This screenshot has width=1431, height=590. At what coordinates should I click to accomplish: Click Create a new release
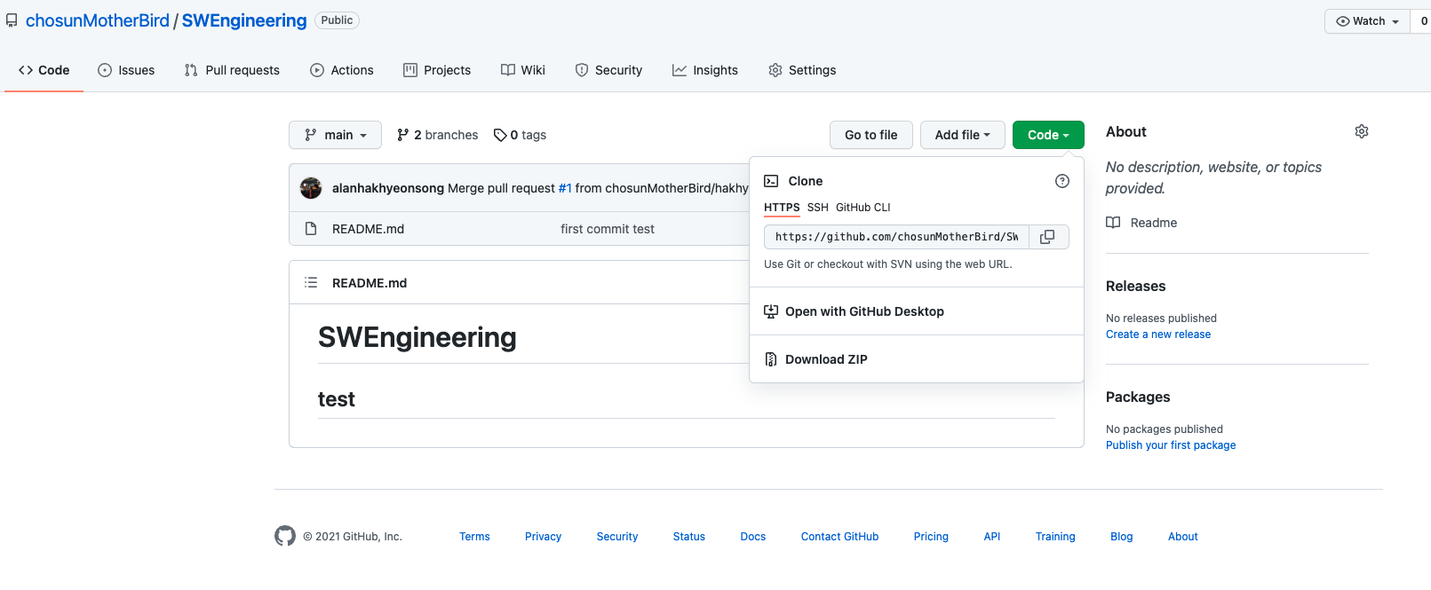tap(1158, 334)
